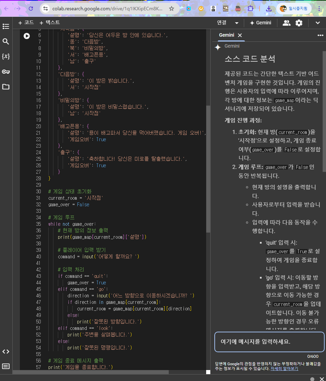The height and width of the screenshot is (381, 326).
Task: Open the file browser sidebar
Action: point(5,87)
